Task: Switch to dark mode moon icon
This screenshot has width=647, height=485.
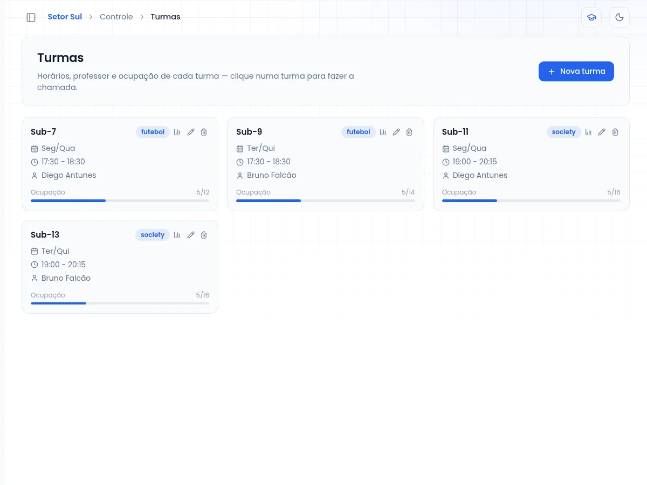Action: point(620,17)
